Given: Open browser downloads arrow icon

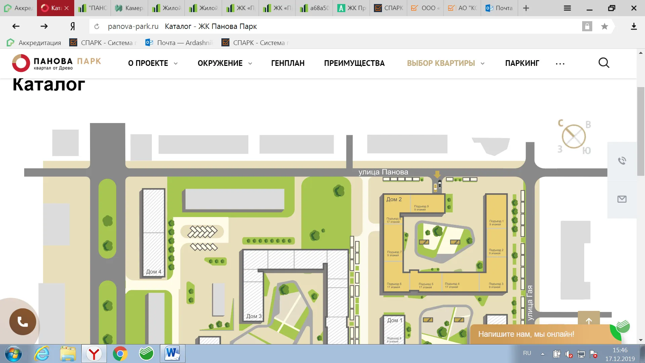Looking at the screenshot, I should pos(634,27).
